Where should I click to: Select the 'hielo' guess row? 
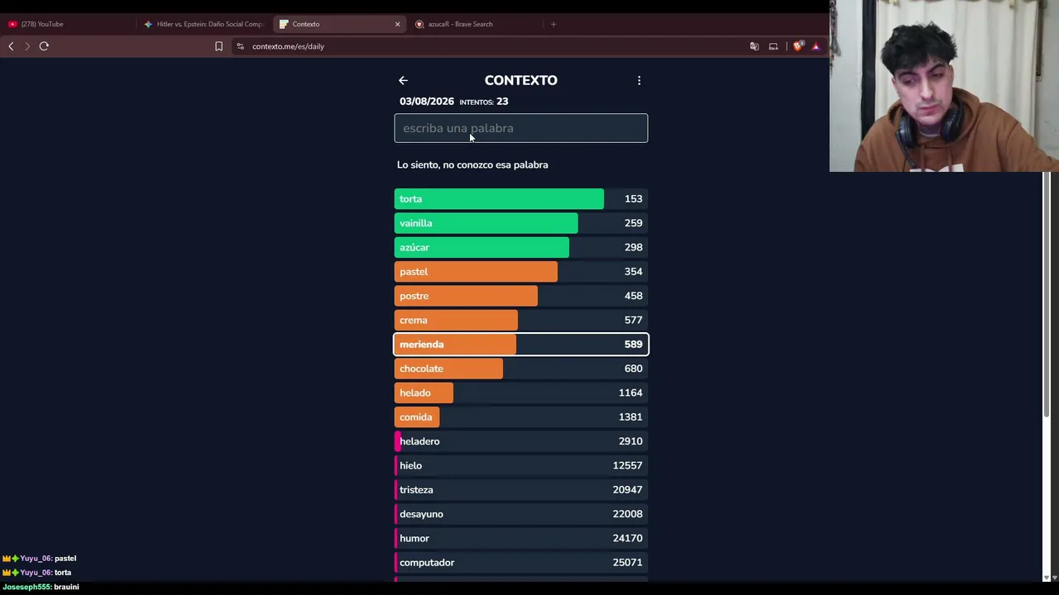click(521, 465)
